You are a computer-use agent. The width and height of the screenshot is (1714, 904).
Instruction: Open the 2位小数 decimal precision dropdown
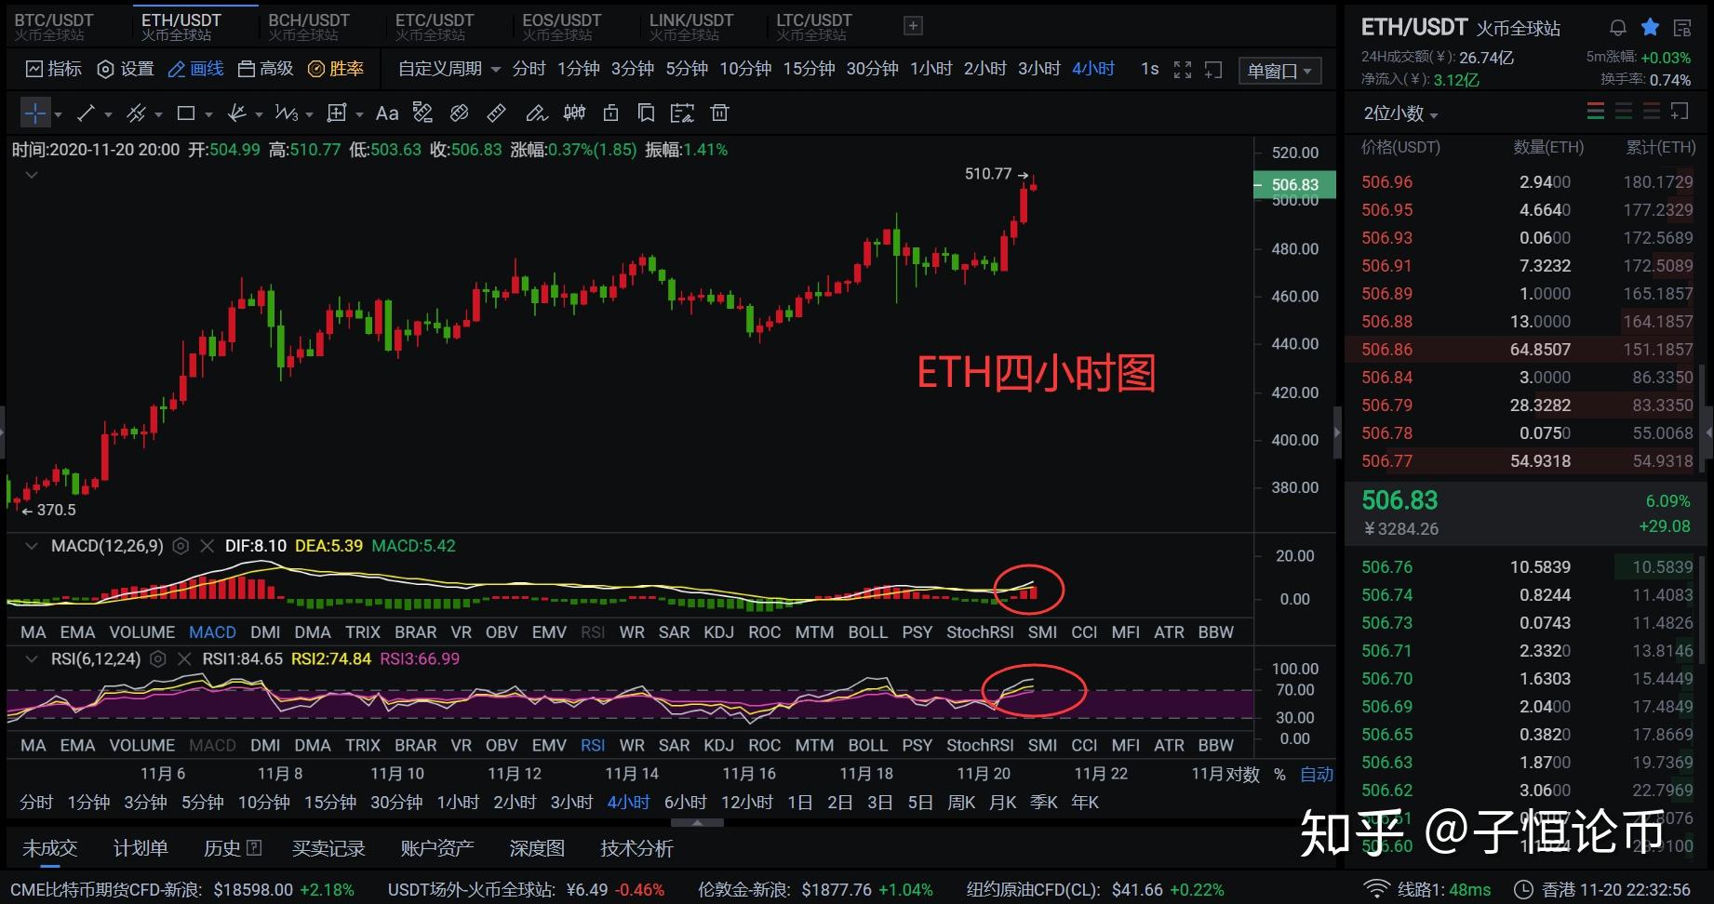coord(1400,113)
